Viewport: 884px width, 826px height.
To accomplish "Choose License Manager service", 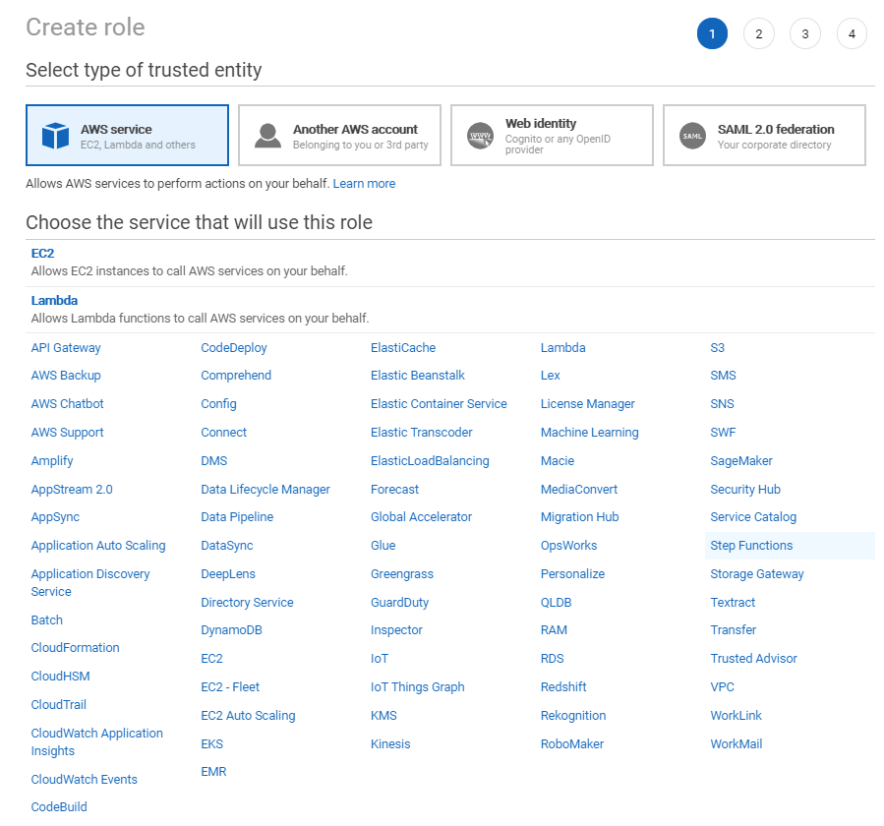I will click(587, 404).
